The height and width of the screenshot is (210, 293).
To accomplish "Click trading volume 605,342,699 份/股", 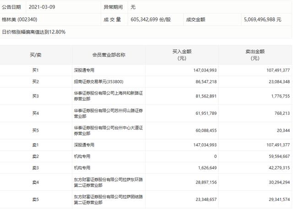I will coord(151,19).
